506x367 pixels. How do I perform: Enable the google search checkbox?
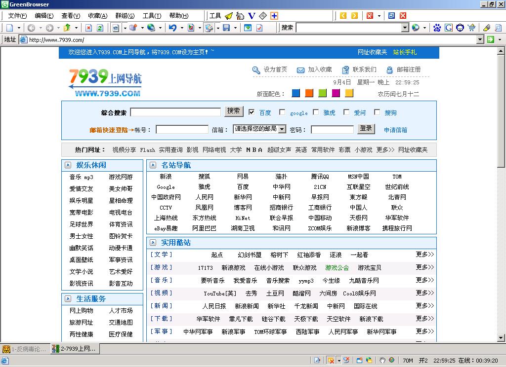click(x=282, y=112)
